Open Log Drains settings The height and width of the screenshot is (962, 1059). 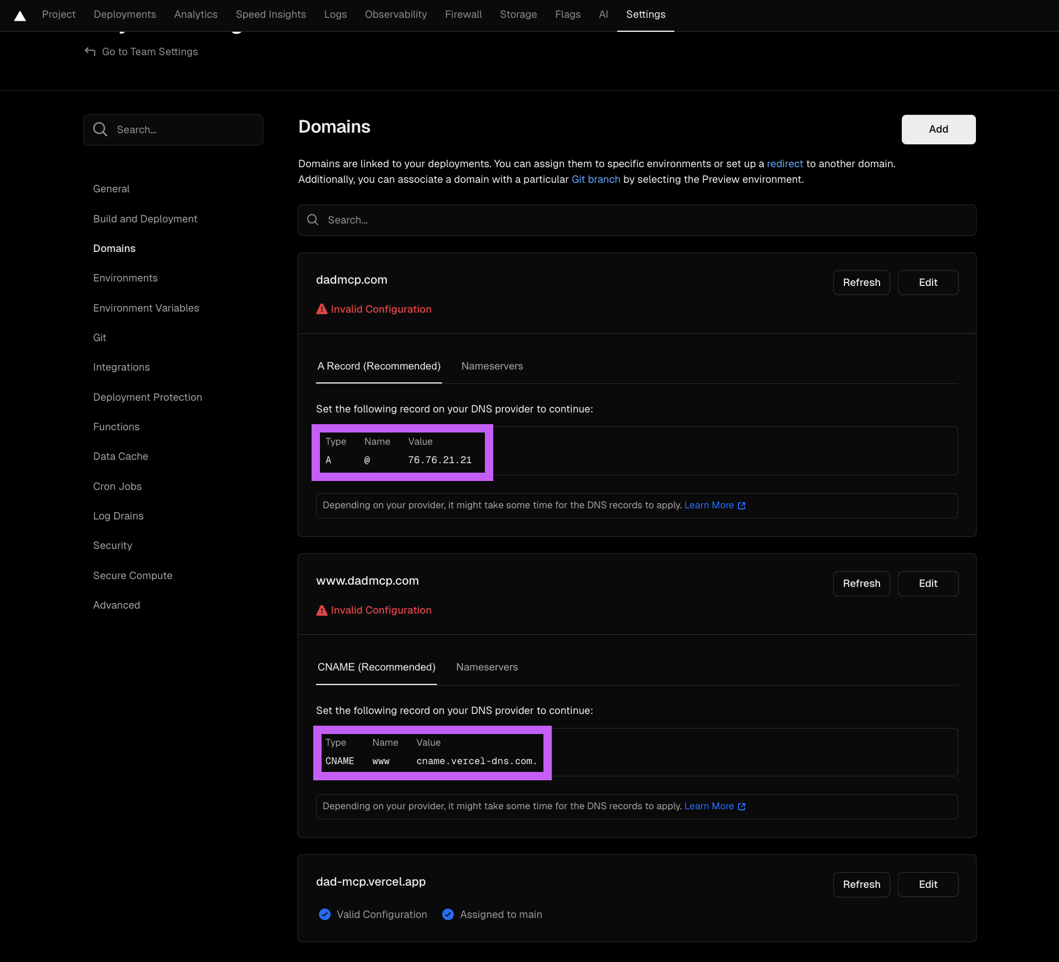[x=119, y=516]
